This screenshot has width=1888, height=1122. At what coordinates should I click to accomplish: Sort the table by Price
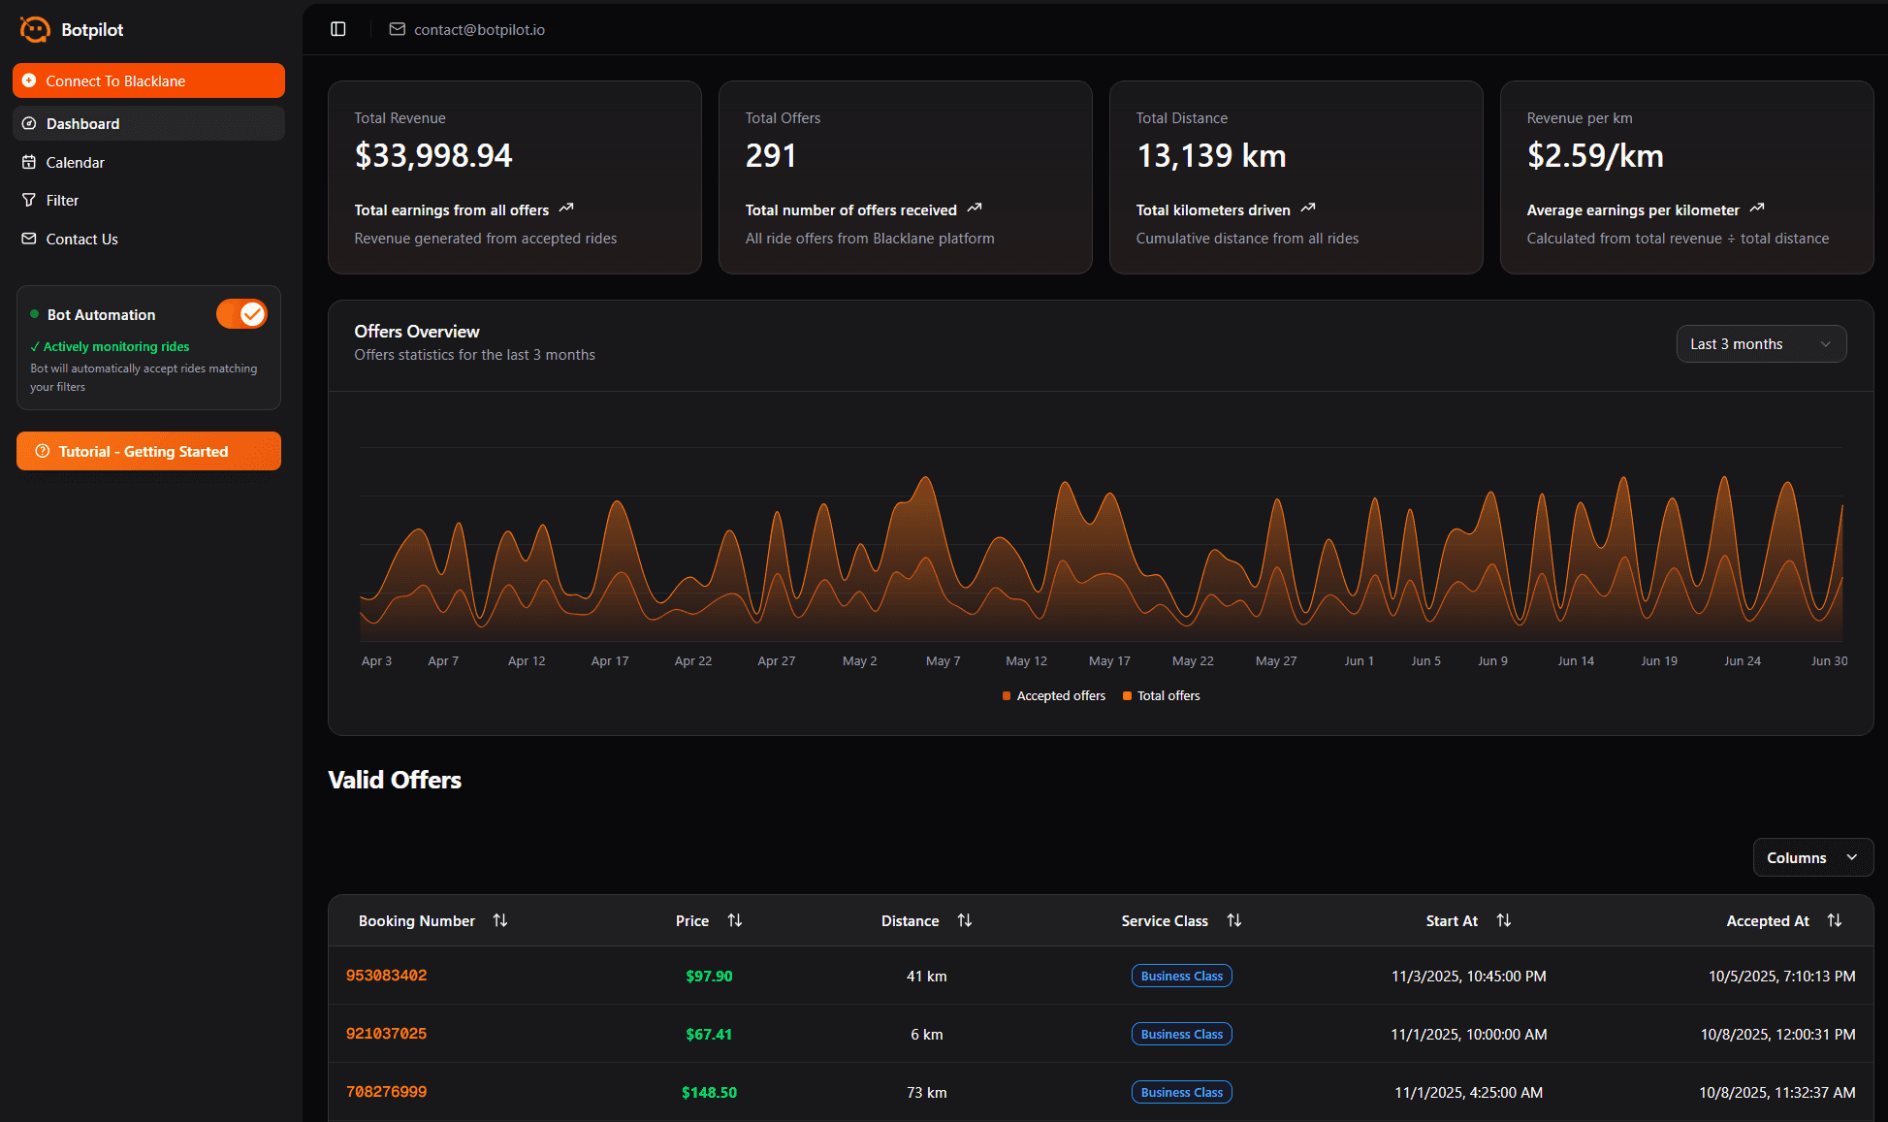735,920
